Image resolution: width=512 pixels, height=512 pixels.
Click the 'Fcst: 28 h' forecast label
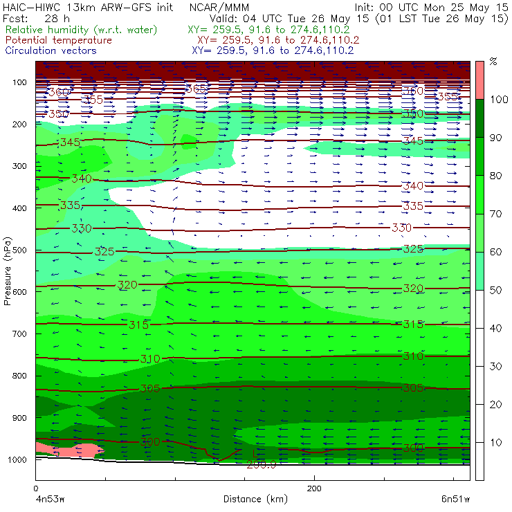36,19
